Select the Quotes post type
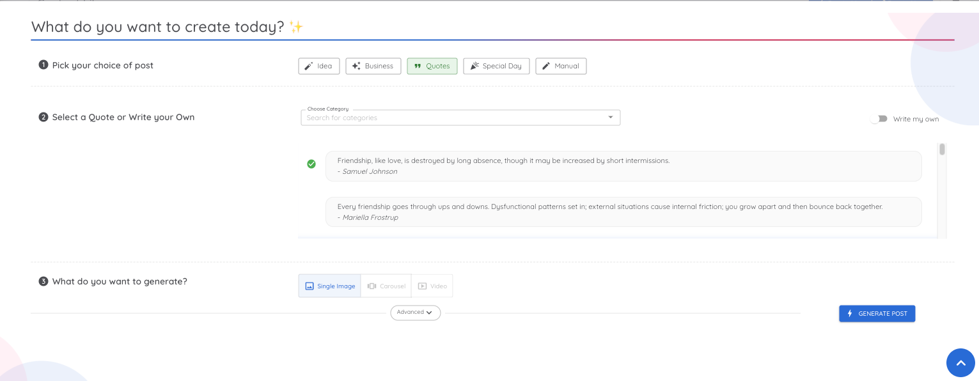 432,66
